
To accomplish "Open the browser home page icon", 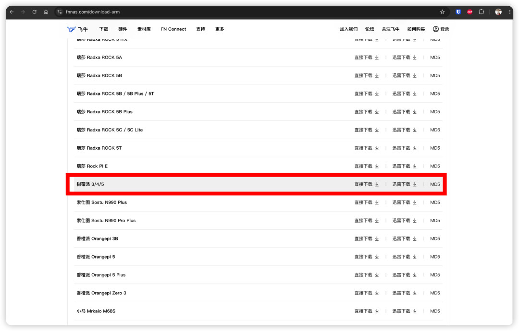I will [46, 12].
